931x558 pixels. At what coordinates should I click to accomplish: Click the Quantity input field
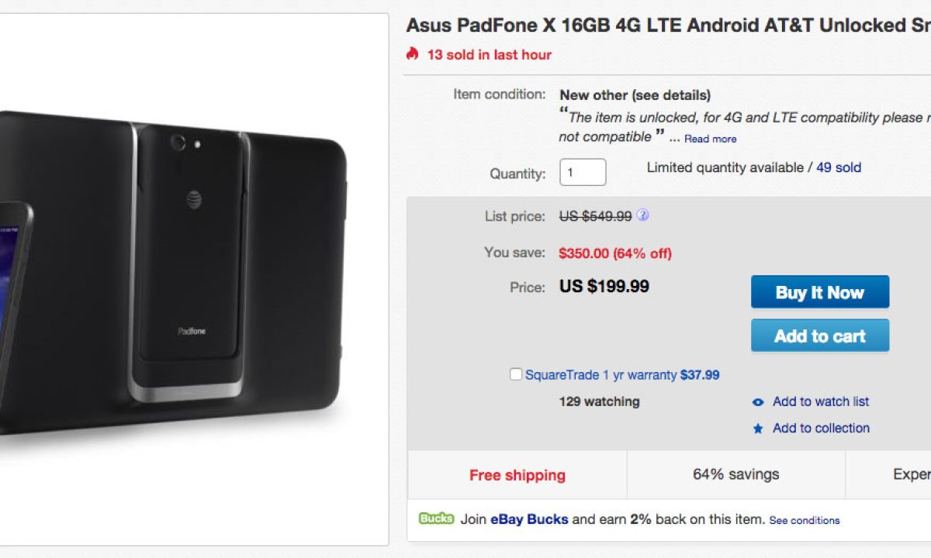(x=583, y=172)
